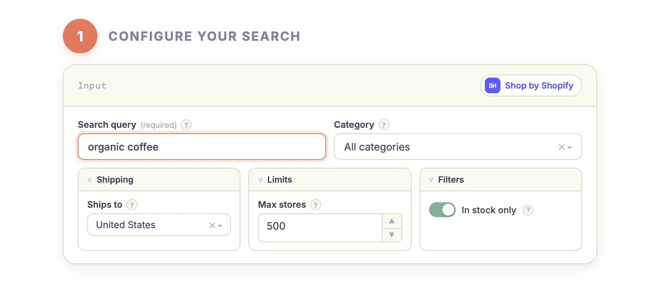The width and height of the screenshot is (660, 283).
Task: Collapse the Shipping section
Action: (x=90, y=180)
